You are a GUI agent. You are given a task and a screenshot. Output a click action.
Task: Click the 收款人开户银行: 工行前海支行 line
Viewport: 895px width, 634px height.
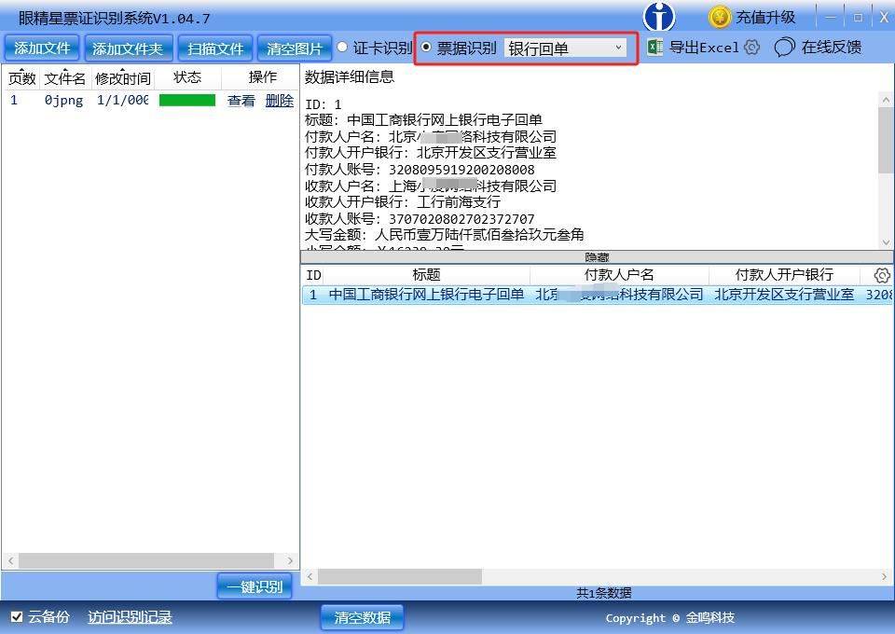pos(403,202)
